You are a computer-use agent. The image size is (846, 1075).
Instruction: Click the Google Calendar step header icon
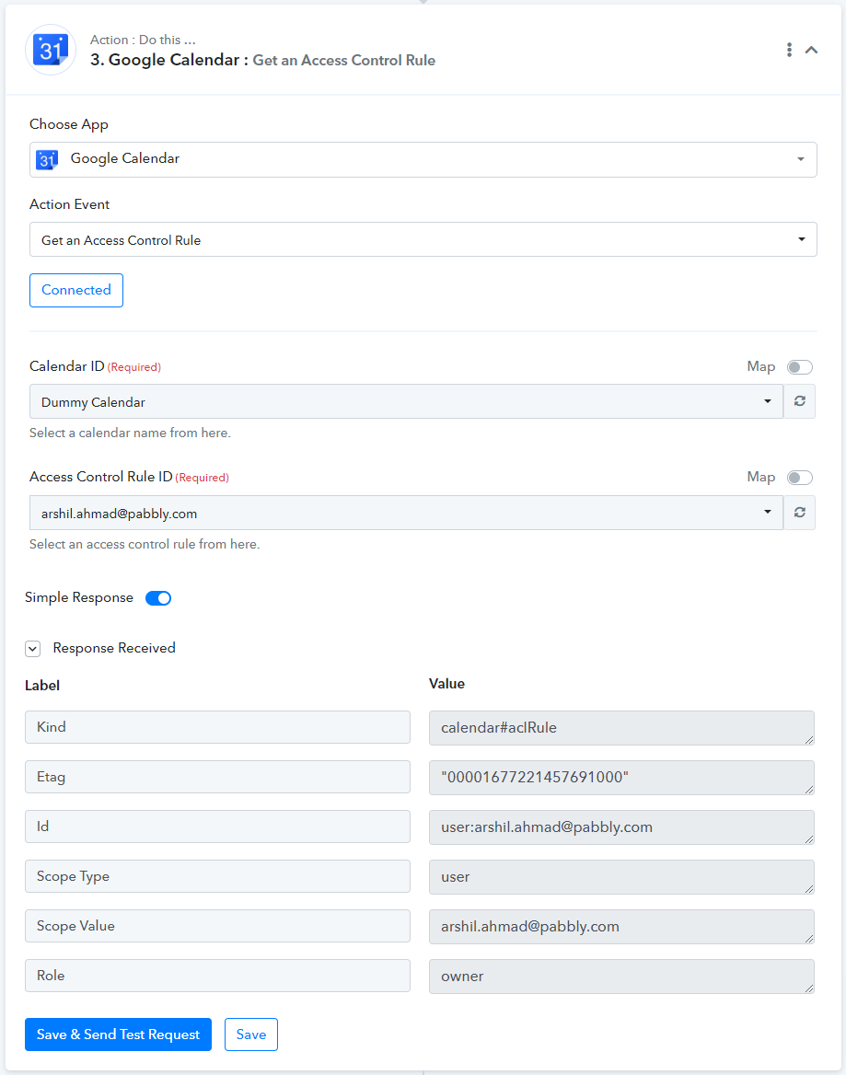point(50,50)
